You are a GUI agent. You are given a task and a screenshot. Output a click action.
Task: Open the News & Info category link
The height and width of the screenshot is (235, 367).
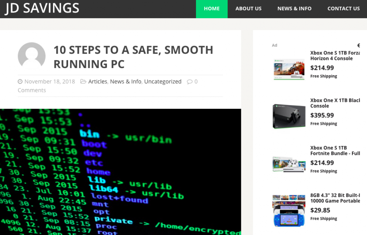126,82
